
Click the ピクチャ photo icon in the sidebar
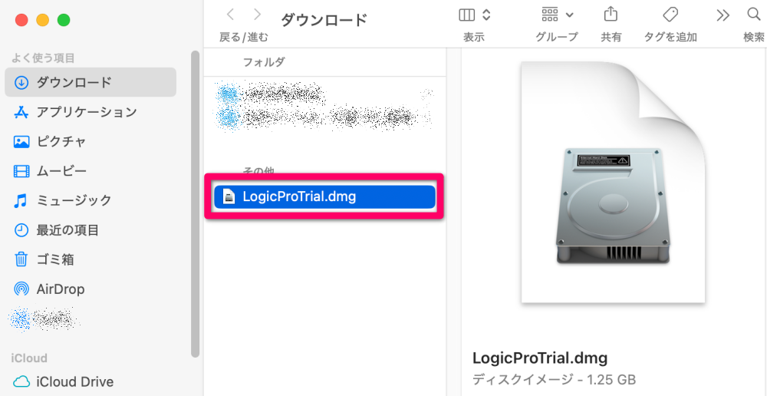[x=21, y=142]
